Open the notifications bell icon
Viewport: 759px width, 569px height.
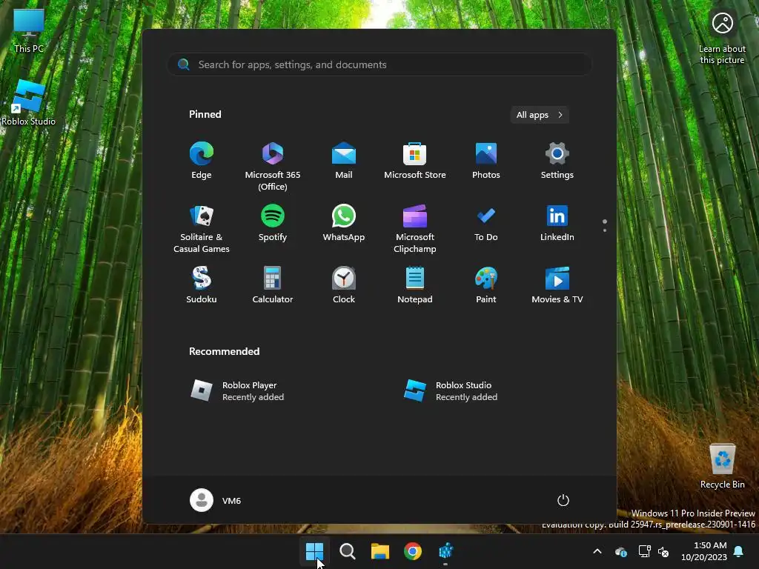click(x=739, y=551)
